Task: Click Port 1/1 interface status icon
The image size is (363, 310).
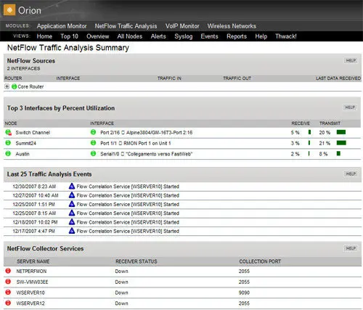Action: pyautogui.click(x=93, y=143)
